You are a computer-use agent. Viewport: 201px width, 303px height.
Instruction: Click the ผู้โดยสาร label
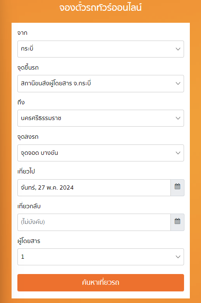pyautogui.click(x=29, y=241)
